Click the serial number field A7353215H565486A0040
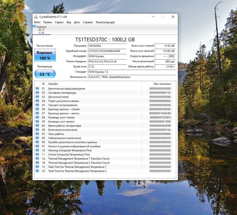 coord(107,51)
